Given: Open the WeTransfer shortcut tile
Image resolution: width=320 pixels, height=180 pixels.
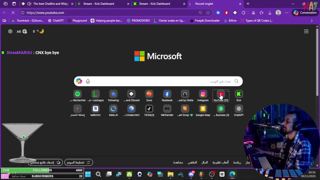Looking at the screenshot, I should (x=167, y=111).
